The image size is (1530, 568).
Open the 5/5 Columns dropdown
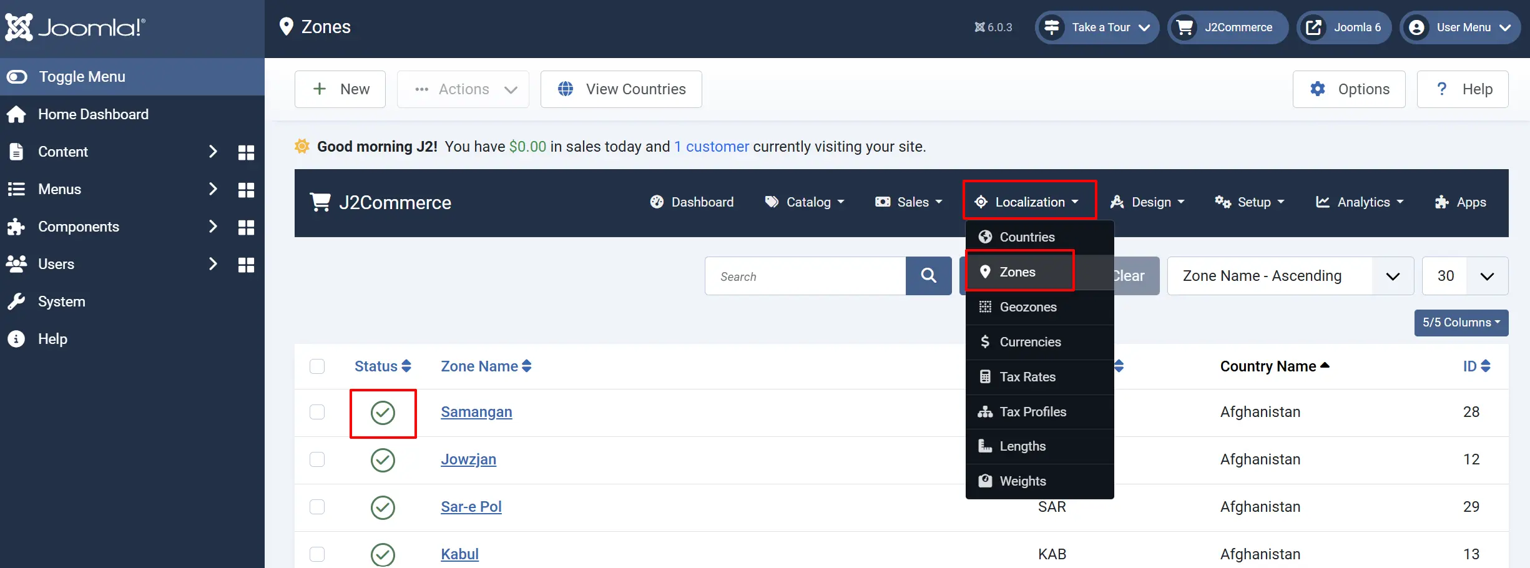[1461, 323]
